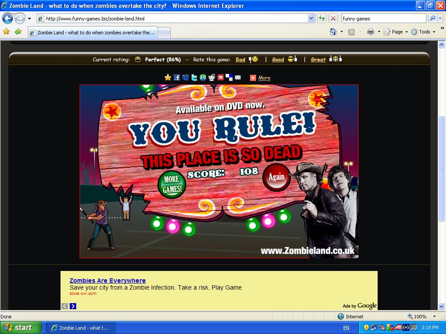Screen dimensions: 446x334
Task: Expand the search provider dropdown arrow
Action: tap(441, 18)
